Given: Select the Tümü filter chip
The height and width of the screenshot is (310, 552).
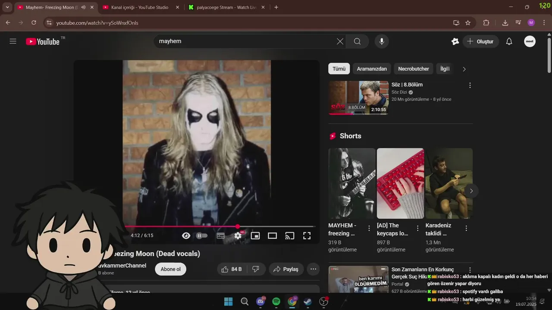Looking at the screenshot, I should tap(339, 69).
